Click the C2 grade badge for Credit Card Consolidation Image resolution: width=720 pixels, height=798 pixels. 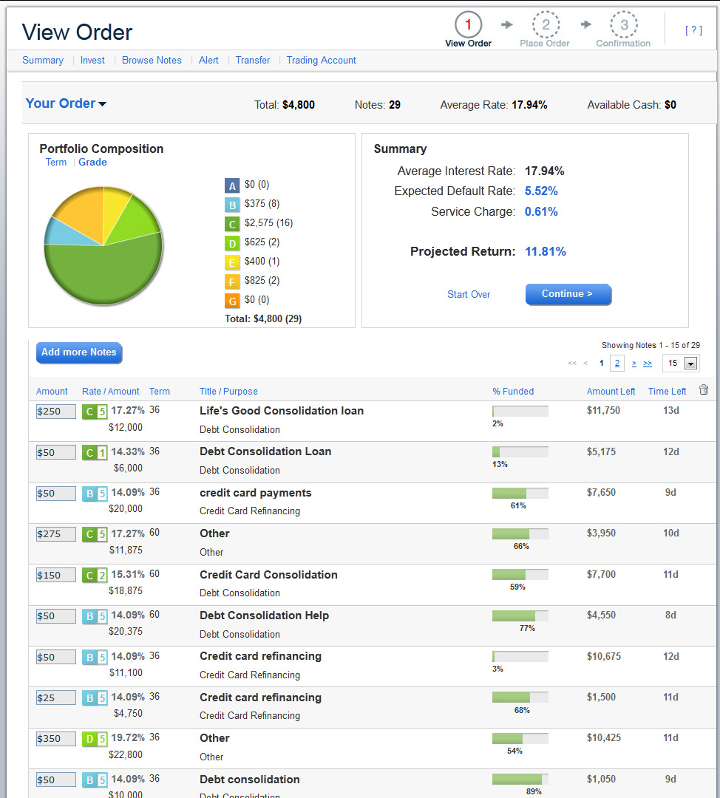(95, 576)
